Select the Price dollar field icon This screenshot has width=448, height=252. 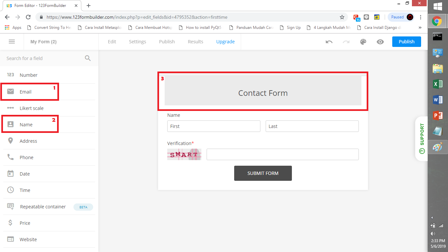11,223
